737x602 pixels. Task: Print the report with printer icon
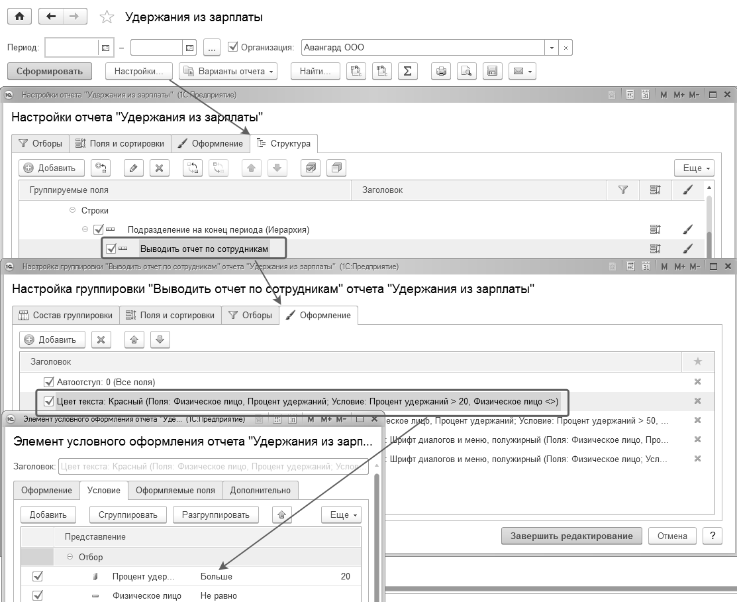(441, 71)
